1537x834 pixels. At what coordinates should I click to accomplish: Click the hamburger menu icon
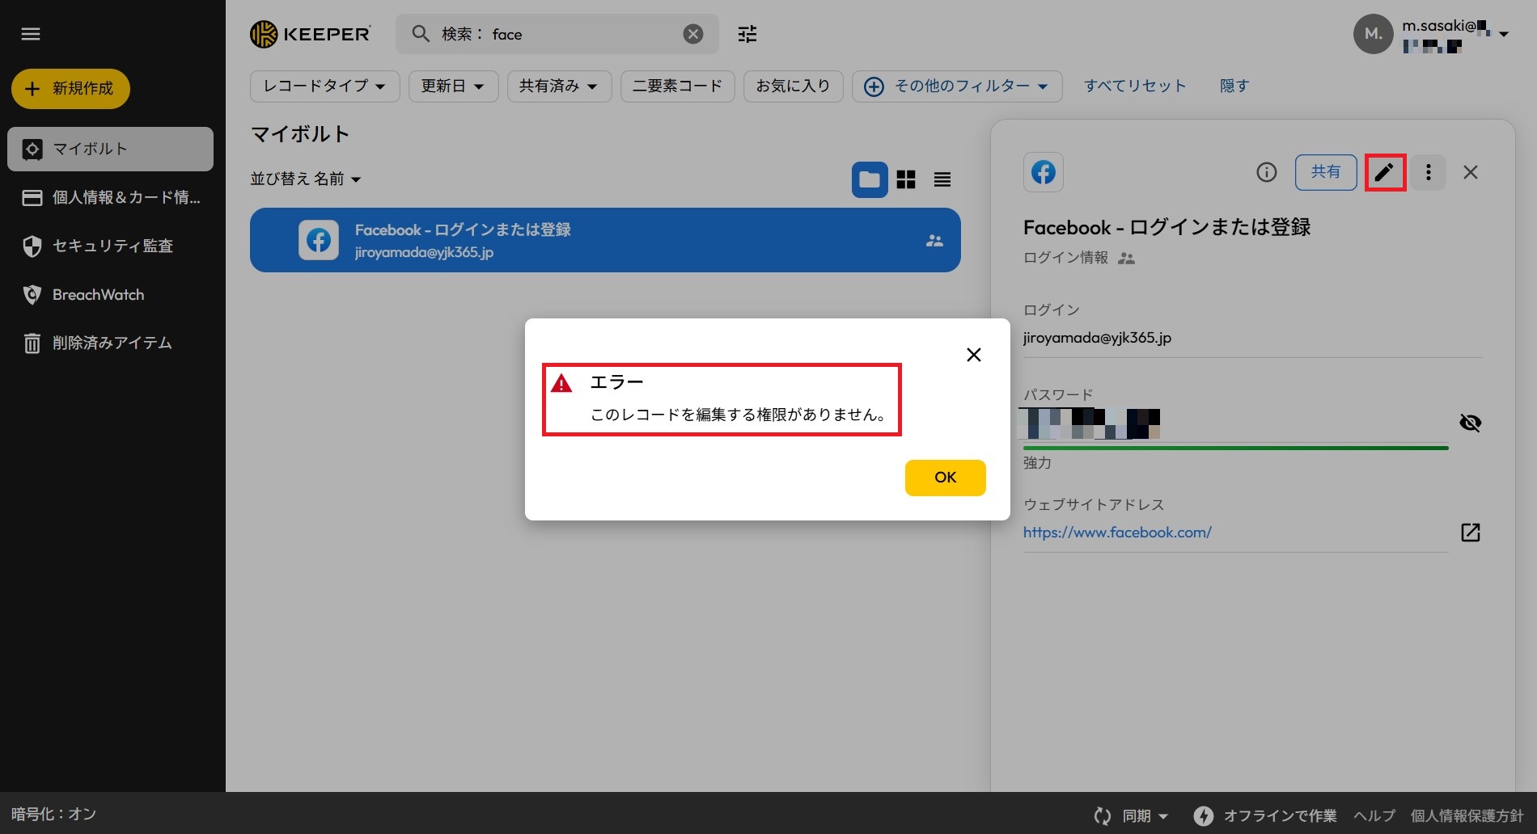[x=31, y=34]
